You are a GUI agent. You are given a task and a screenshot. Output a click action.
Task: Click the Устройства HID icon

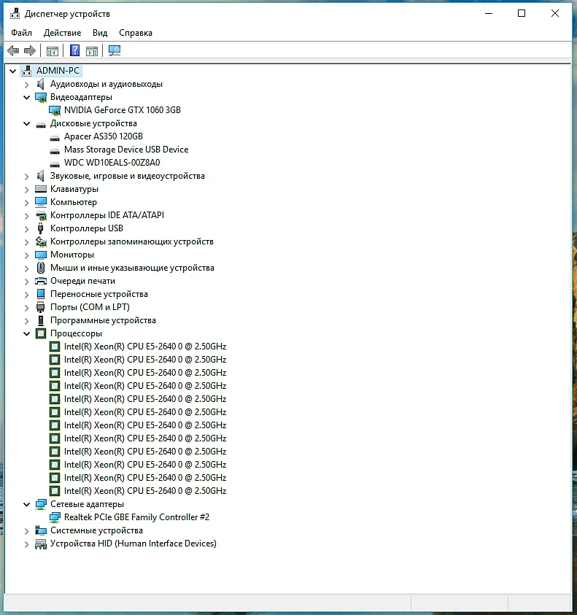tap(41, 544)
